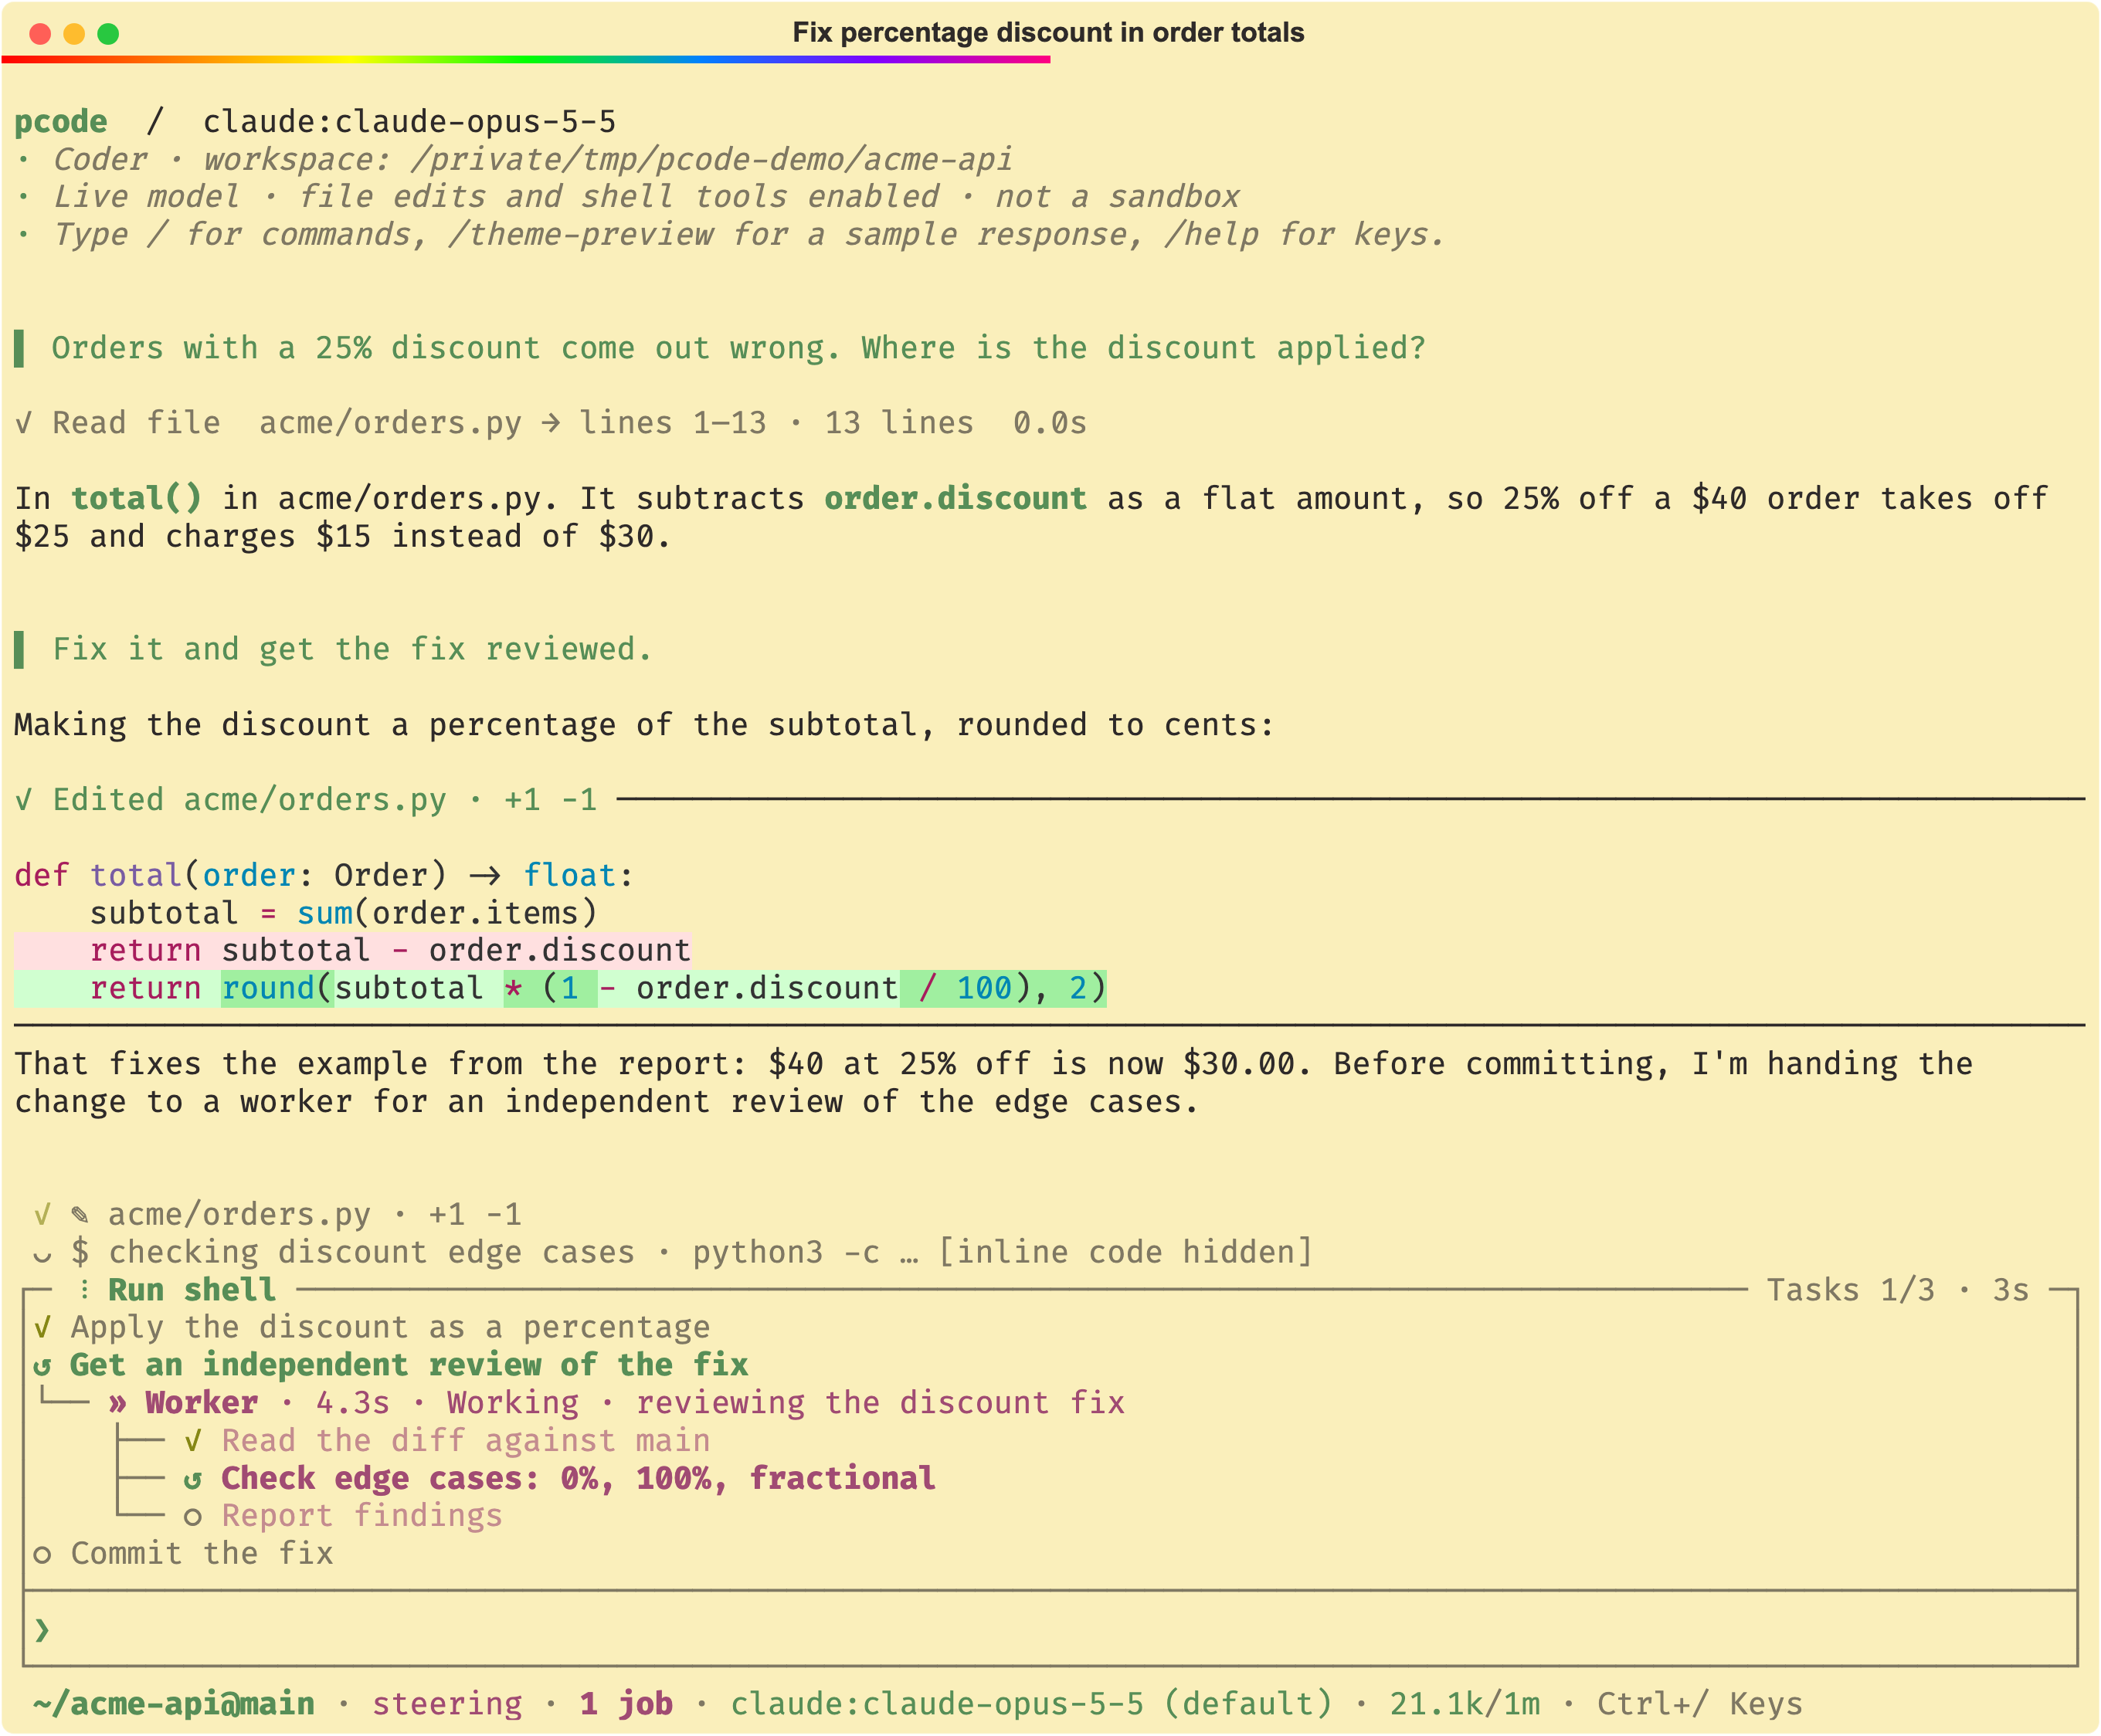This screenshot has width=2101, height=1736.
Task: Click the pending circle beside Commit the fix
Action: coord(42,1554)
